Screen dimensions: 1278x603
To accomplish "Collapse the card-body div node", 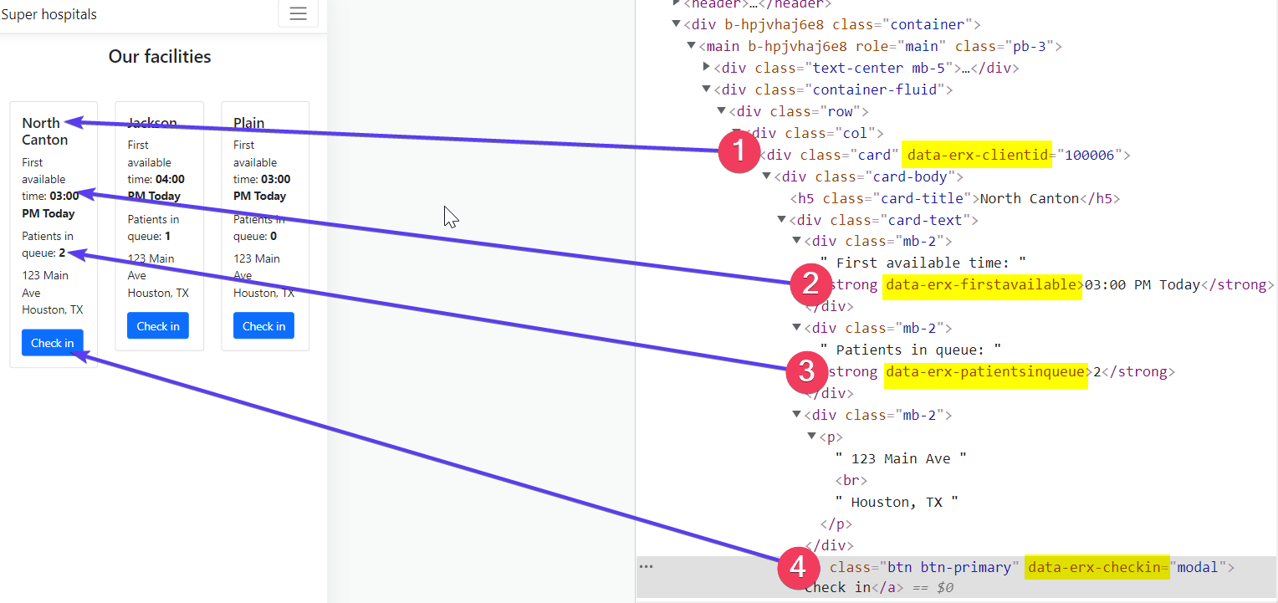I will click(x=767, y=176).
